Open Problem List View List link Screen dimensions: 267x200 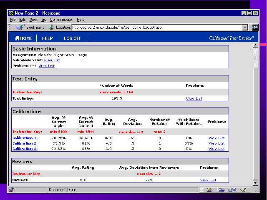tap(47, 65)
